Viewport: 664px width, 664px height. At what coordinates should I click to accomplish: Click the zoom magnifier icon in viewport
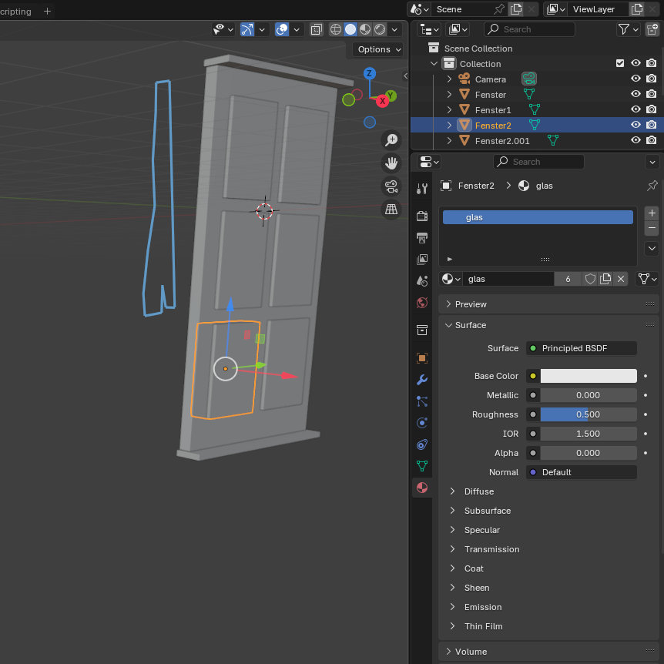click(x=391, y=140)
